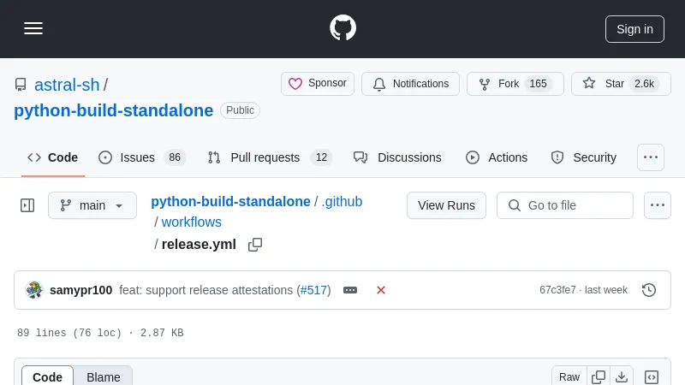Open the hamburger navigation menu
Viewport: 685px width, 385px height.
33,28
